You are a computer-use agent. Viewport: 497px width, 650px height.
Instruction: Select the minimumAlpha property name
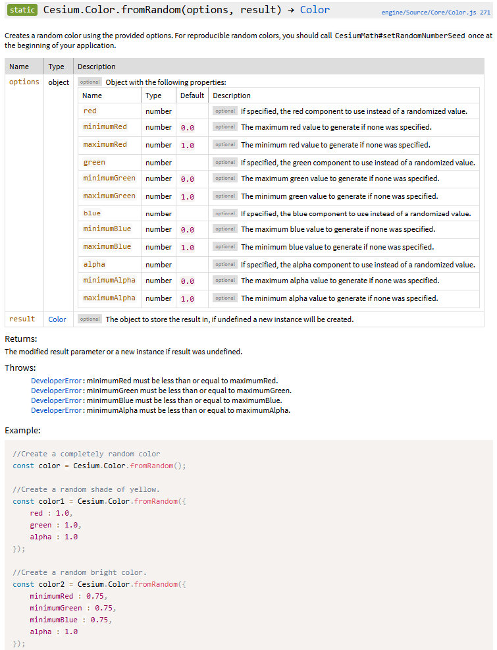click(109, 280)
